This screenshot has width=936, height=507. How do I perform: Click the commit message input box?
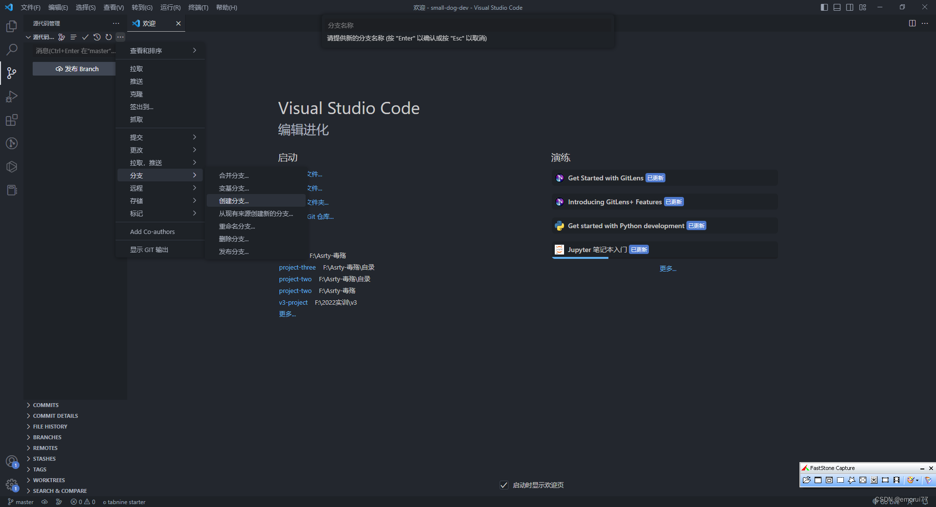[74, 51]
